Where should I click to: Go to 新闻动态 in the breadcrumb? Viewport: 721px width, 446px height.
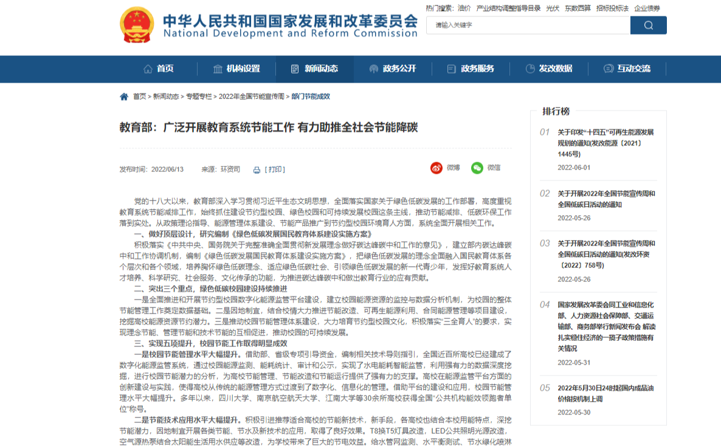[166, 97]
